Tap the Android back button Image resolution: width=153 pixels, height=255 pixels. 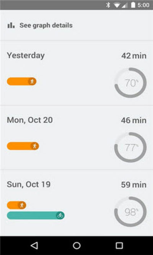pyautogui.click(x=34, y=245)
